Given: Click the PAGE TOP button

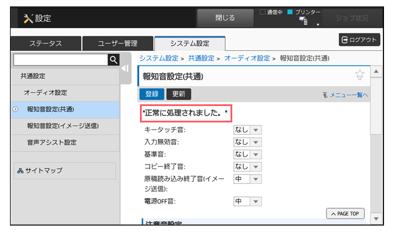Looking at the screenshot, I should pos(345,214).
